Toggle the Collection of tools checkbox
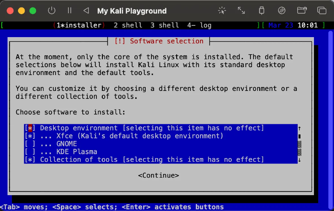This screenshot has width=334, height=211. pos(30,160)
